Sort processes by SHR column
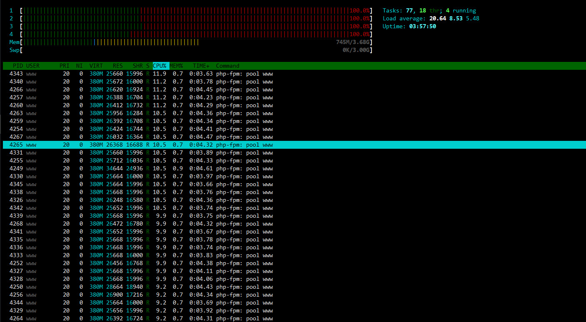 pos(138,66)
